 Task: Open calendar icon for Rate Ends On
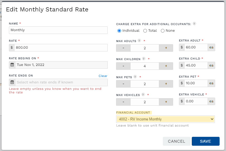12,82
